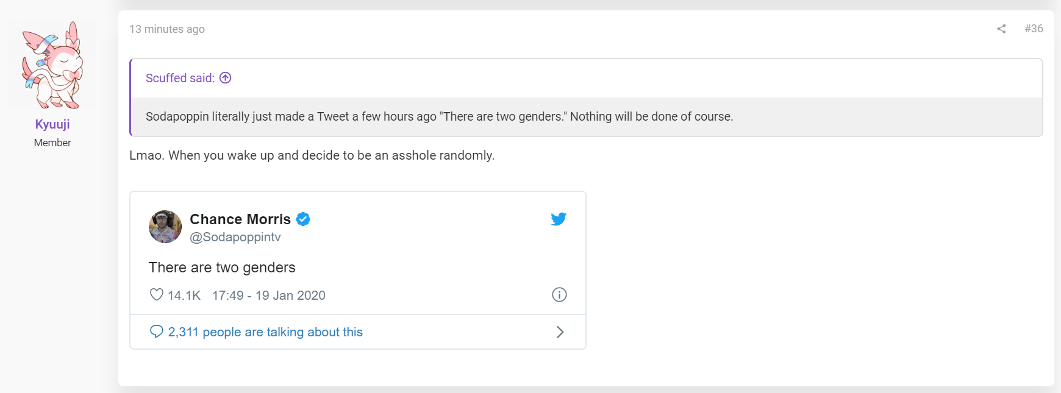Image resolution: width=1061 pixels, height=393 pixels.
Task: Open Twitter via the blue bird logo
Action: click(559, 219)
